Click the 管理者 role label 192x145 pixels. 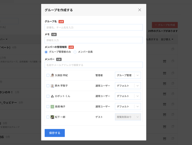(x=99, y=75)
